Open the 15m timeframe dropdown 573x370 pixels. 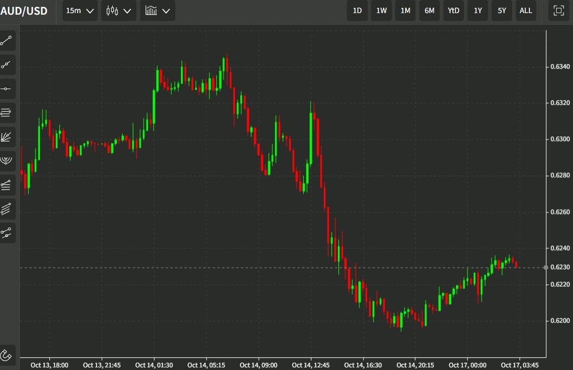(x=79, y=10)
